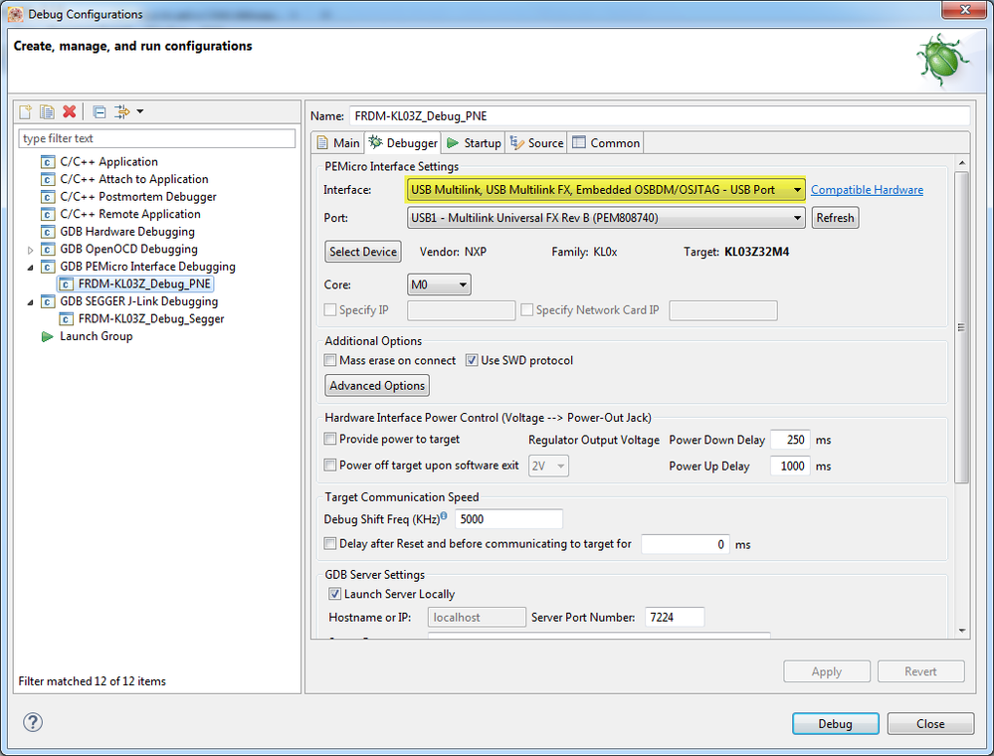Click the Debug Shift Freq input field
This screenshot has height=756, width=994.
508,519
